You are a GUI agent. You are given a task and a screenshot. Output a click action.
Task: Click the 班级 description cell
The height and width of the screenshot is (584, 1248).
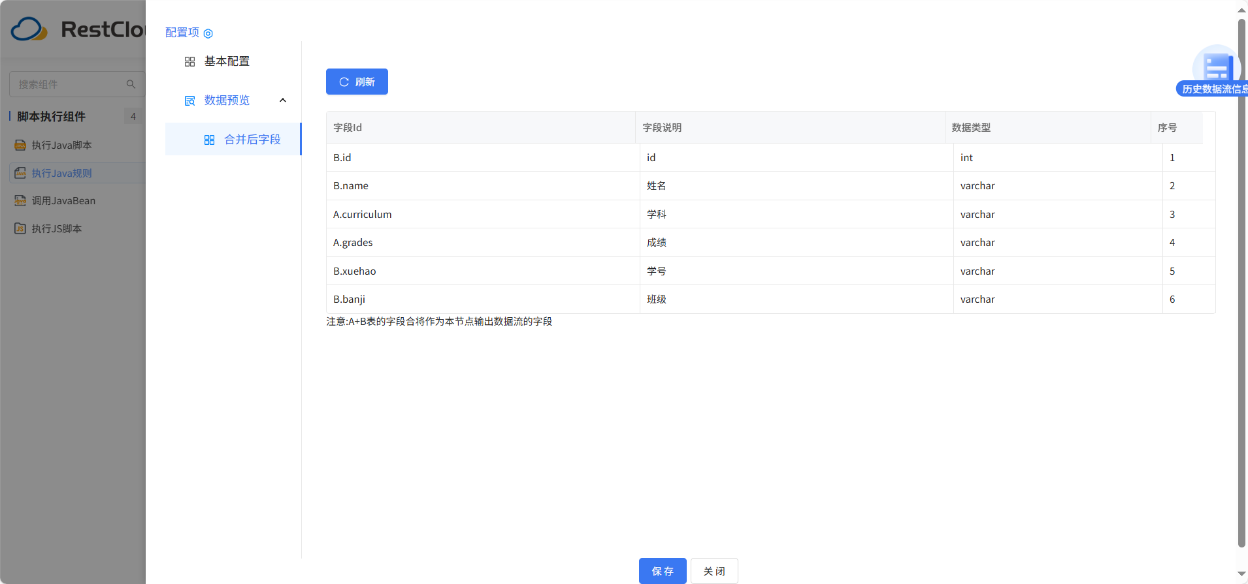coord(796,300)
